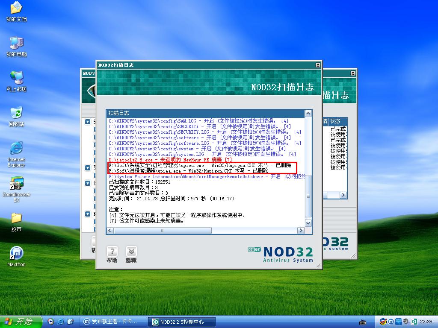Click the taskbar clock showing 22:38
Screen dimensions: 438x328
click(426, 322)
